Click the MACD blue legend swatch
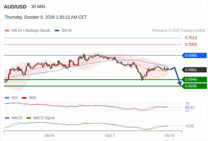This screenshot has width=208, height=141. coord(7,118)
